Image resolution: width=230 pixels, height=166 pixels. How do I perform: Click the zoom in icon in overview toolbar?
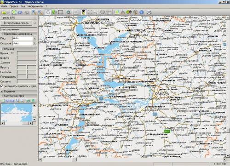(x=17, y=101)
